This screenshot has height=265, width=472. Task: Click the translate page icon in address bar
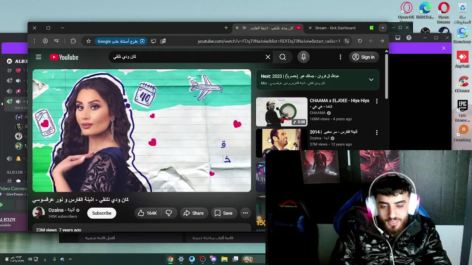pos(163,41)
